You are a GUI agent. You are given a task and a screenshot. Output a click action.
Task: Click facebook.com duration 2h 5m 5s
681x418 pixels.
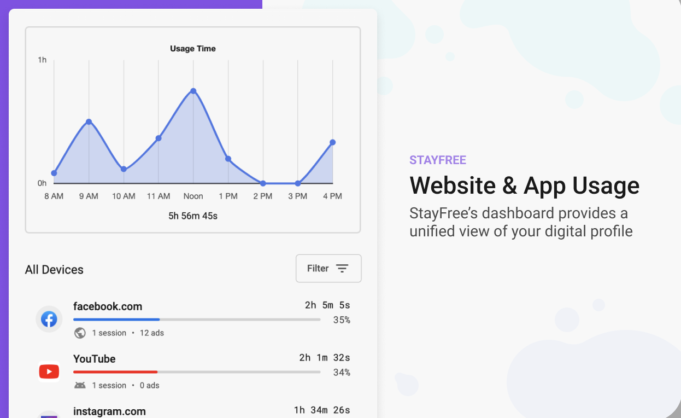327,305
